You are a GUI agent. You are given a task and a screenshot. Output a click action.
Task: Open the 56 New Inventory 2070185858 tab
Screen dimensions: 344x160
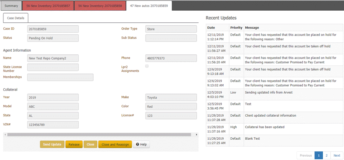coord(100,6)
